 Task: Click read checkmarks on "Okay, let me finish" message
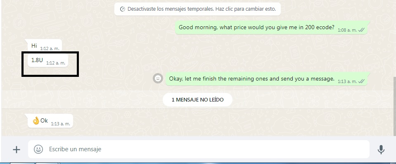pos(361,81)
